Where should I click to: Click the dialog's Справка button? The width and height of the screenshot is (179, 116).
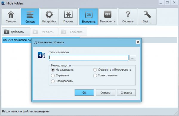tap(126, 93)
